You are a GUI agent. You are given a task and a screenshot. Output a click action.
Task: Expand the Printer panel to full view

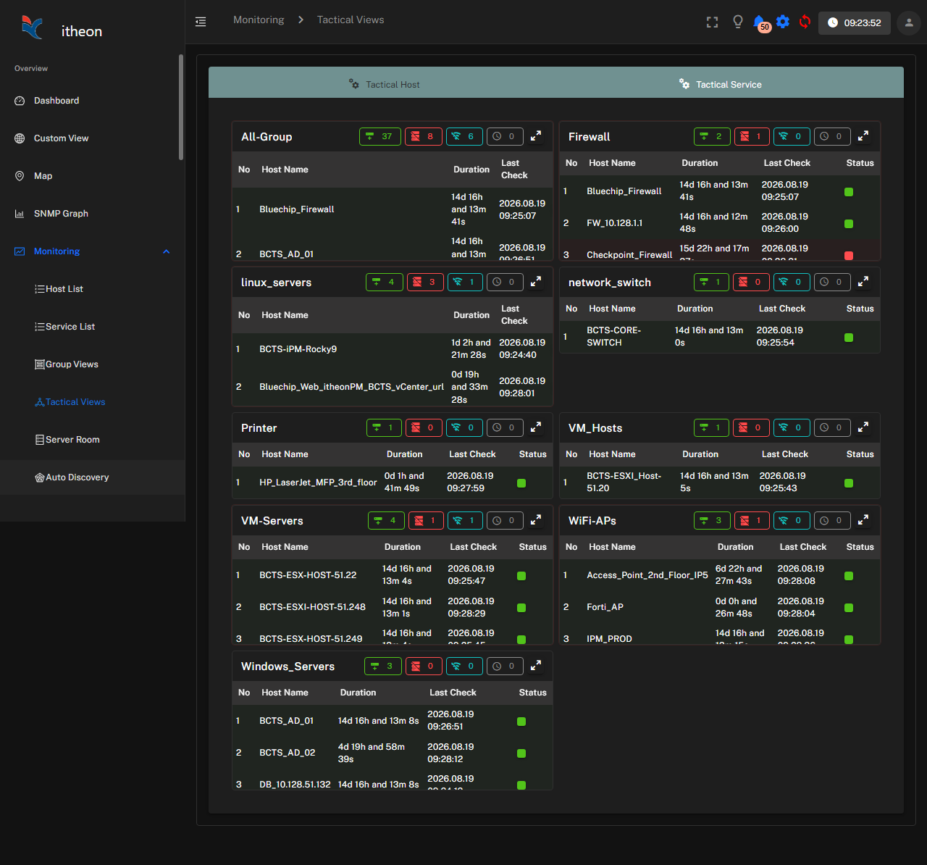coord(536,427)
